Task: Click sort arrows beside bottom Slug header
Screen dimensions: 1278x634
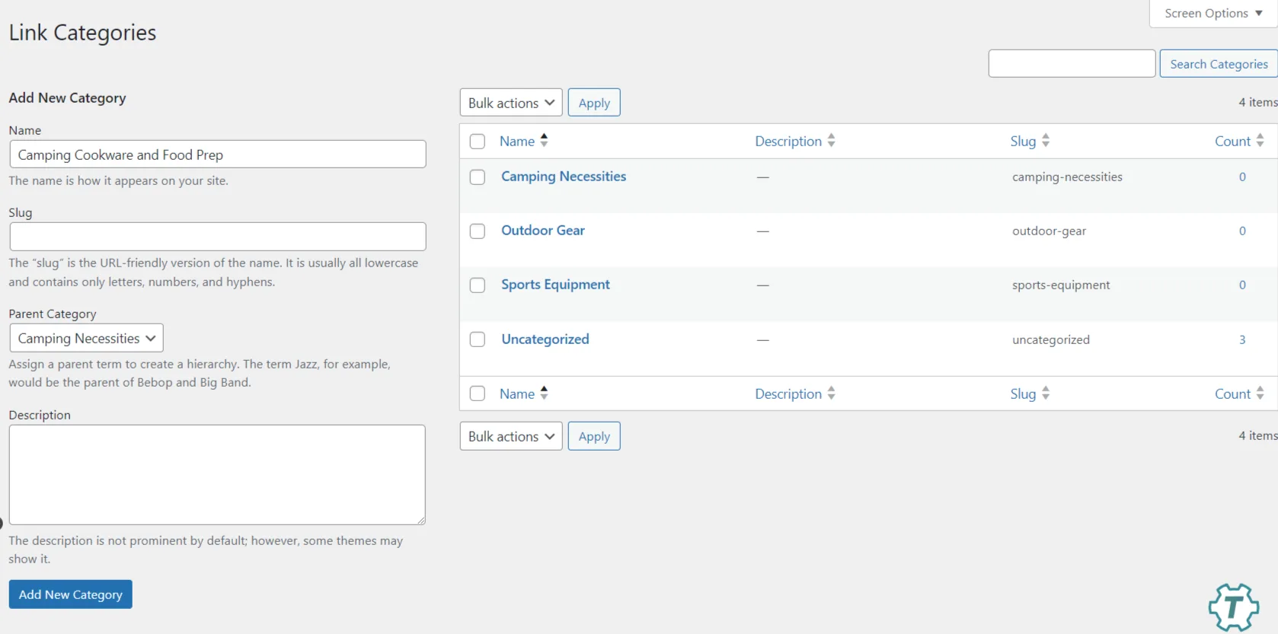Action: click(x=1046, y=393)
